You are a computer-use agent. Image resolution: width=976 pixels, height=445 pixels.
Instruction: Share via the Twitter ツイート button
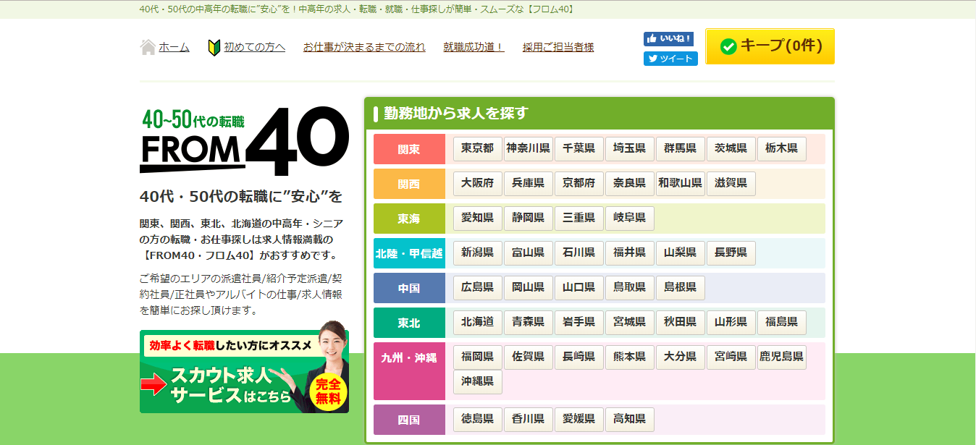(670, 59)
